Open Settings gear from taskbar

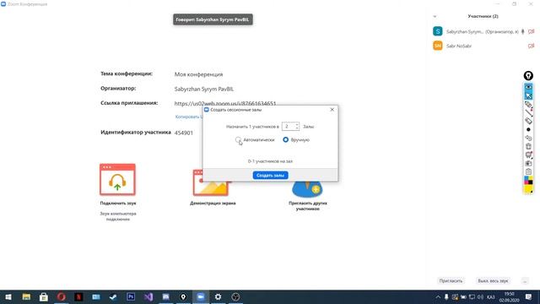[x=218, y=297]
